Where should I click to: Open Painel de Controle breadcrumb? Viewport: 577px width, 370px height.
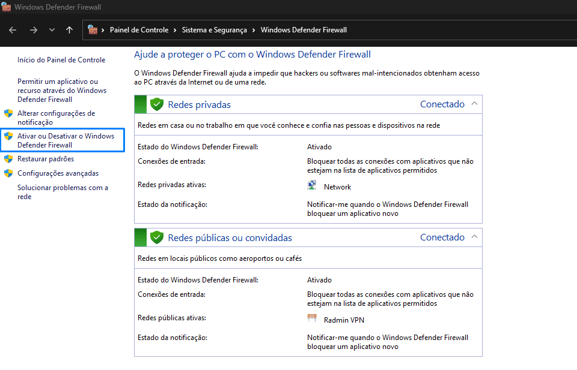coord(139,30)
